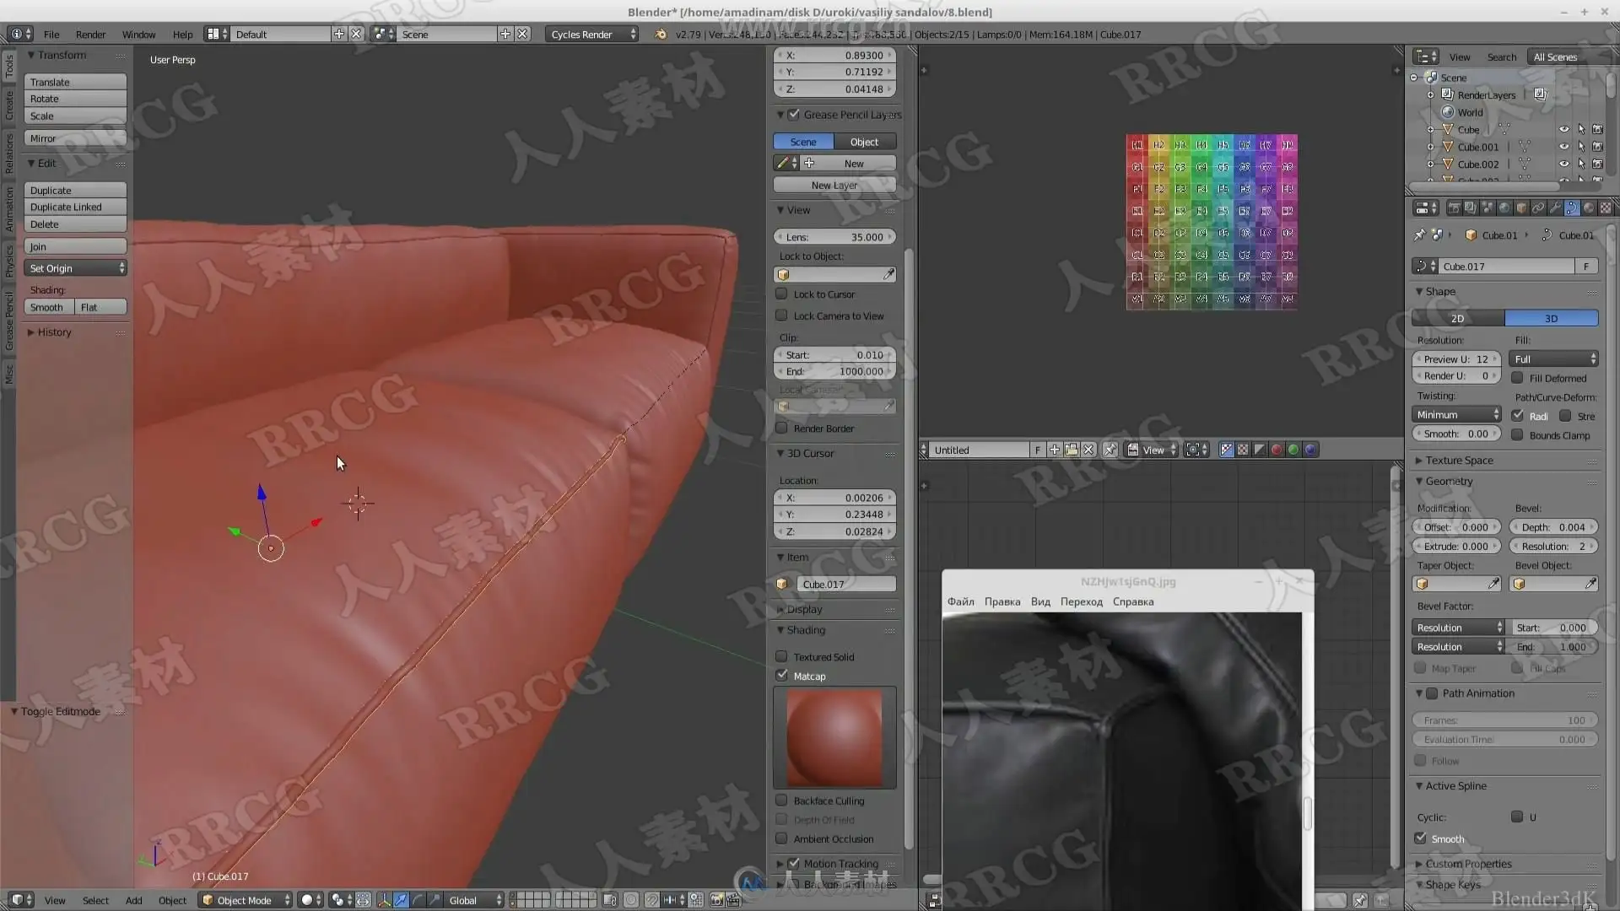This screenshot has width=1620, height=911.
Task: Hide Cube.001 using its eye icon
Action: (x=1563, y=147)
